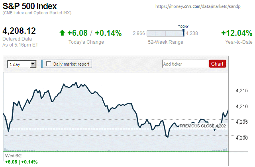255x167 pixels.
Task: Click the 52-Week Range bar
Action: pyautogui.click(x=166, y=33)
